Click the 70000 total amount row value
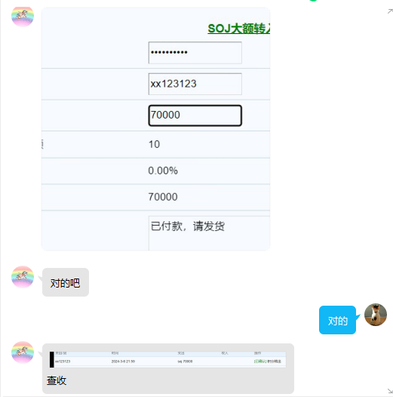 163,197
